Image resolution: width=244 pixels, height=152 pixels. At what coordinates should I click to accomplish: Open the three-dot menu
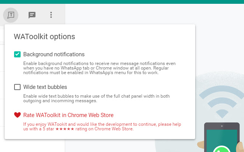(51, 15)
